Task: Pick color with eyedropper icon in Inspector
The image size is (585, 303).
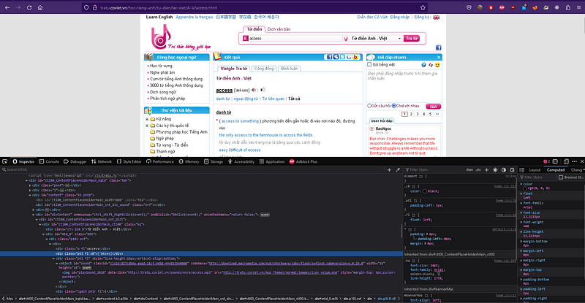Action: [398, 169]
